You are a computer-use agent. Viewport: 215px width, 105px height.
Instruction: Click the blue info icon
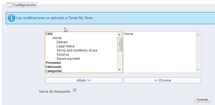(11, 18)
